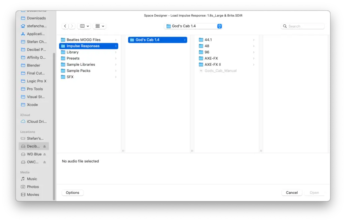The height and width of the screenshot is (222, 346).
Task: Select the Decib... volume in the sidebar
Action: 33,146
